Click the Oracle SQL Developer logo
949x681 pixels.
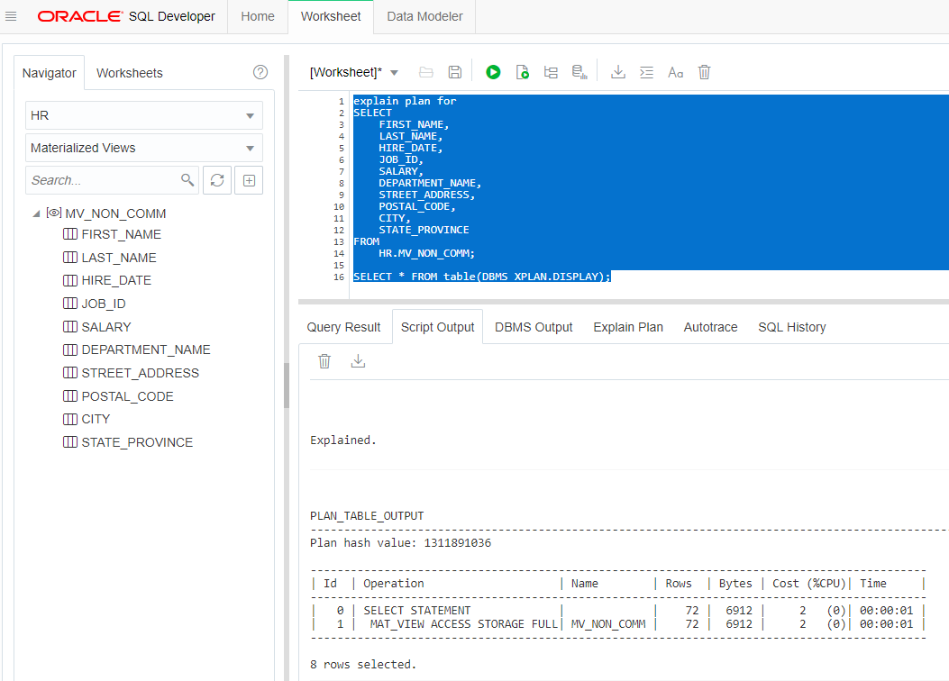(x=126, y=16)
